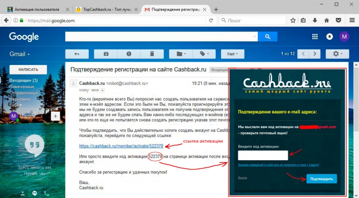The width and height of the screenshot is (359, 198).
Task: Click the sender avatar icon of Cashback.ru
Action: [73, 83]
